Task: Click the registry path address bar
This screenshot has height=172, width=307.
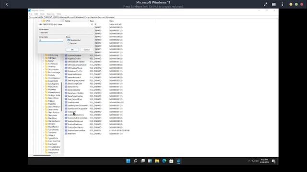Action: coord(153,17)
